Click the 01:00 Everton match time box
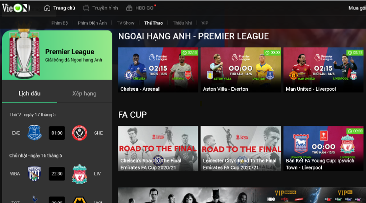 tap(57, 133)
